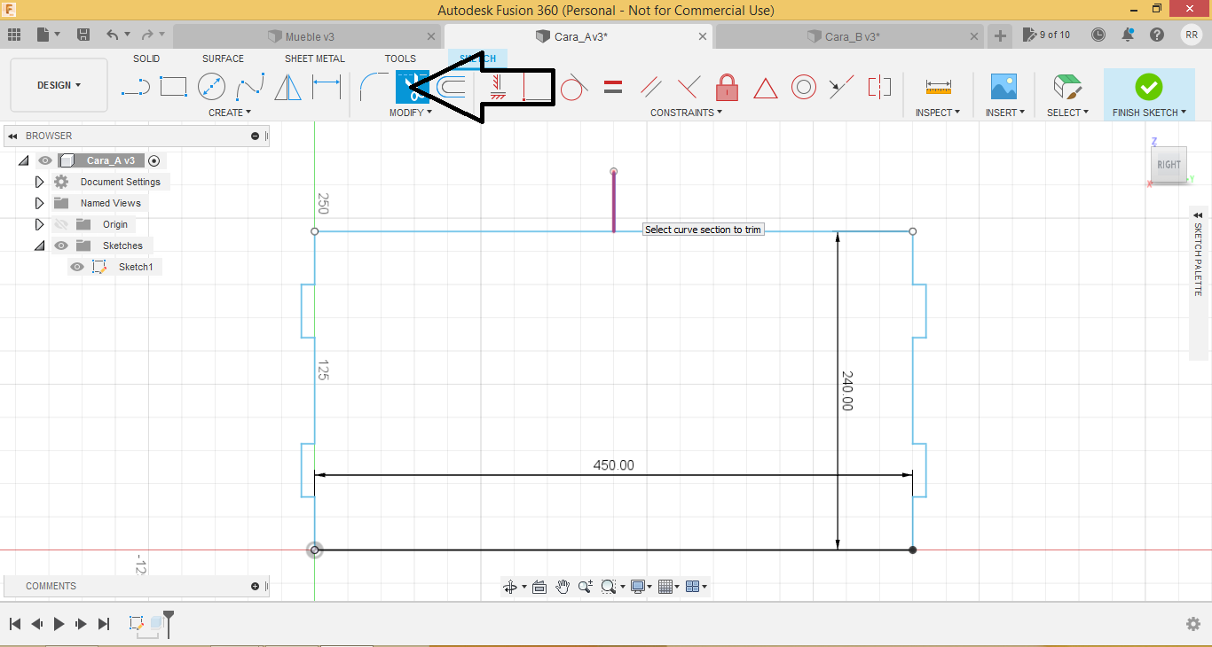
Task: Open the notifications bell
Action: point(1128,35)
